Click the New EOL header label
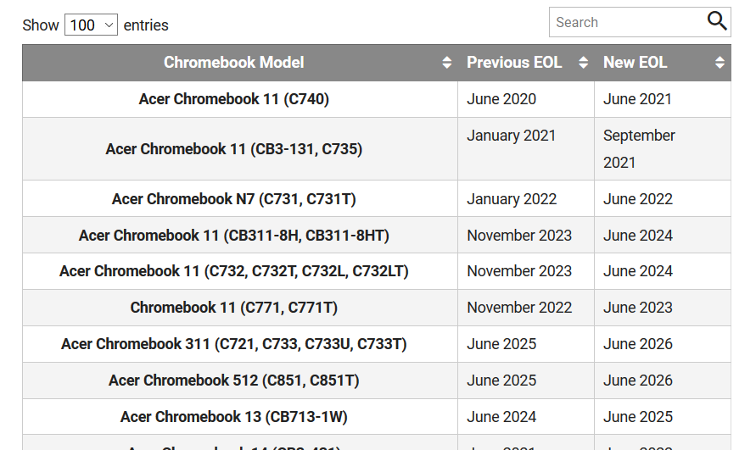The height and width of the screenshot is (450, 756). 635,63
